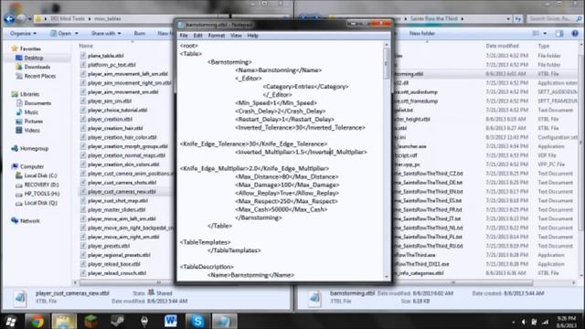Select Music library in sidebar
The image size is (585, 329).
coord(31,111)
